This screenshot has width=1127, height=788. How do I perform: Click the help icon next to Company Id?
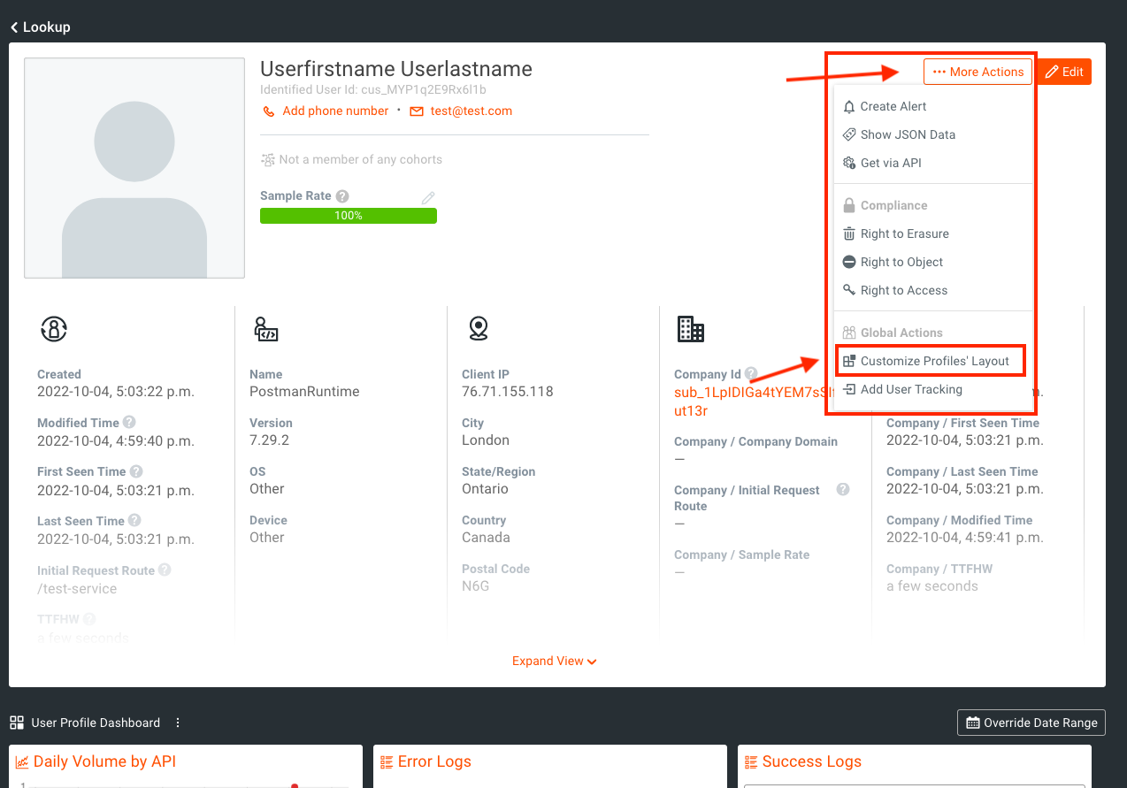coord(751,374)
